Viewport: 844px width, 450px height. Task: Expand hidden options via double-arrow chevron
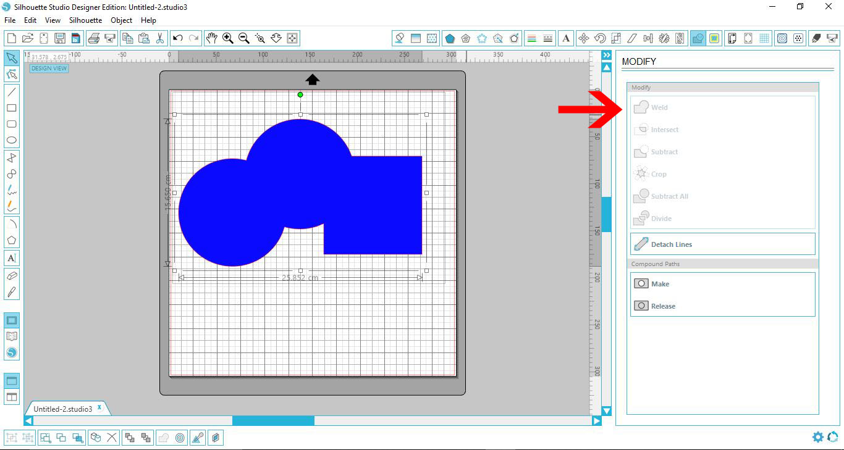tap(606, 54)
